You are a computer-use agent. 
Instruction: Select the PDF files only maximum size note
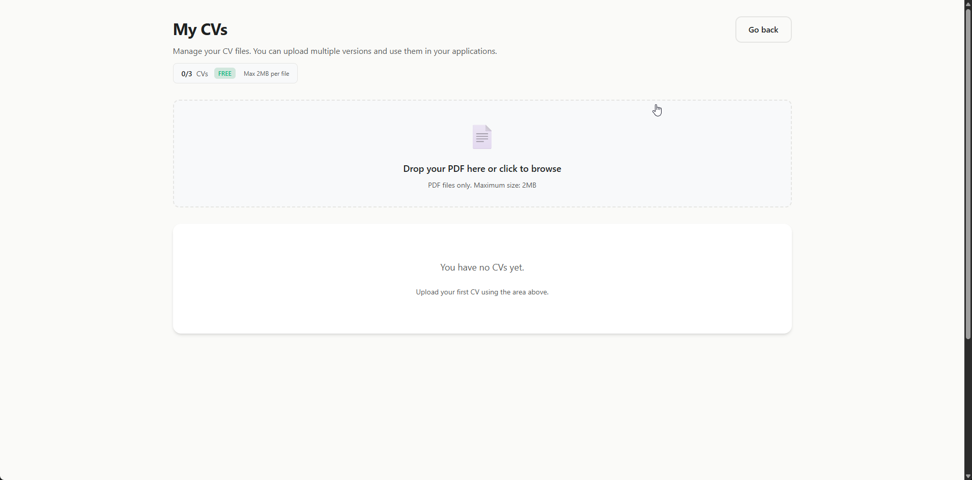[x=481, y=185]
